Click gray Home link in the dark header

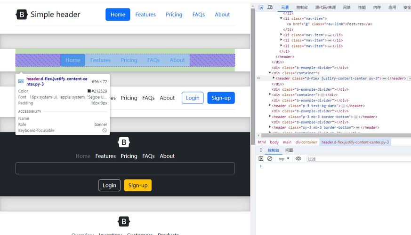(x=83, y=156)
